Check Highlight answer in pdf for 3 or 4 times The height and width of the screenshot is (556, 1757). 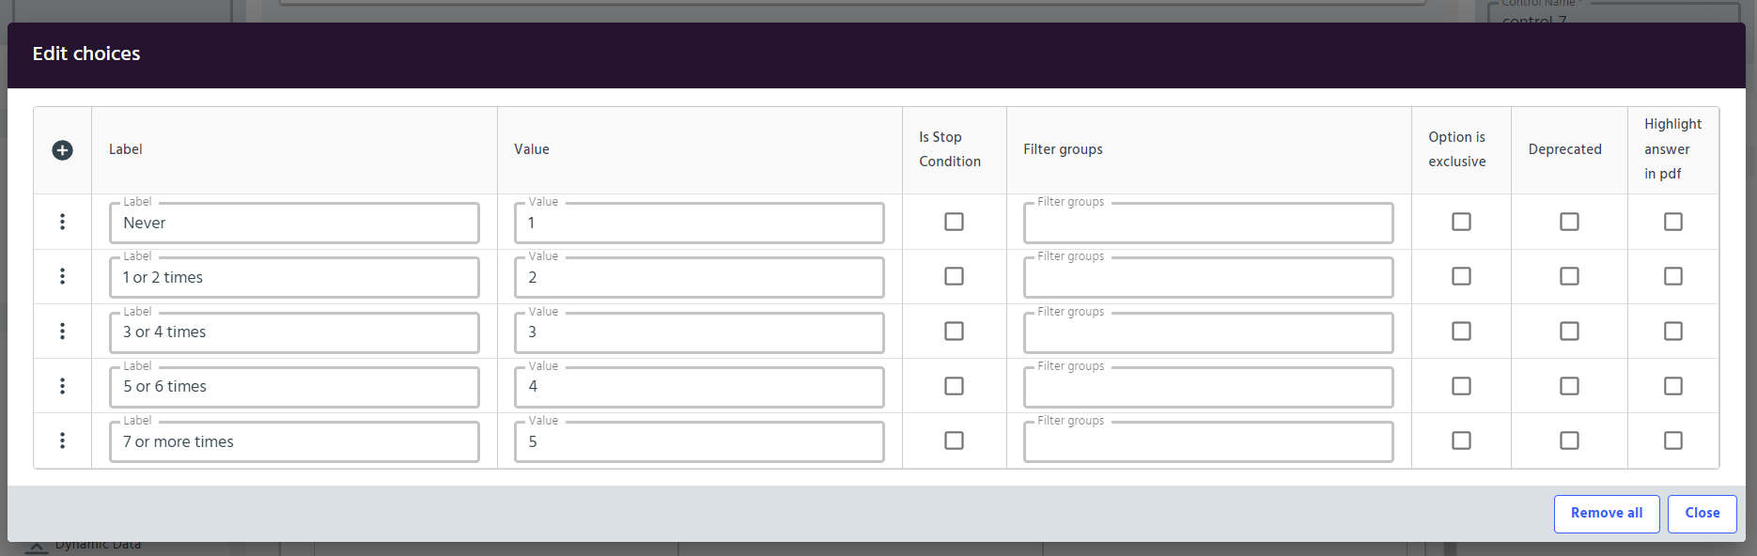(1673, 331)
